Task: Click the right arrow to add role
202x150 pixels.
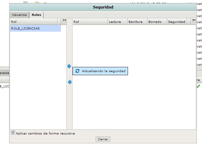Action: (69, 66)
